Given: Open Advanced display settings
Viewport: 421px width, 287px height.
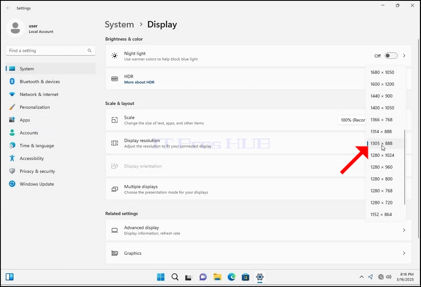Looking at the screenshot, I should [258, 230].
